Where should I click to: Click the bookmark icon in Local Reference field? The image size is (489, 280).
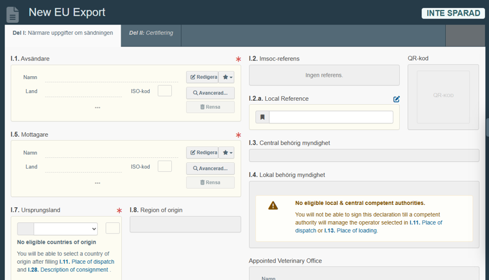pyautogui.click(x=262, y=117)
